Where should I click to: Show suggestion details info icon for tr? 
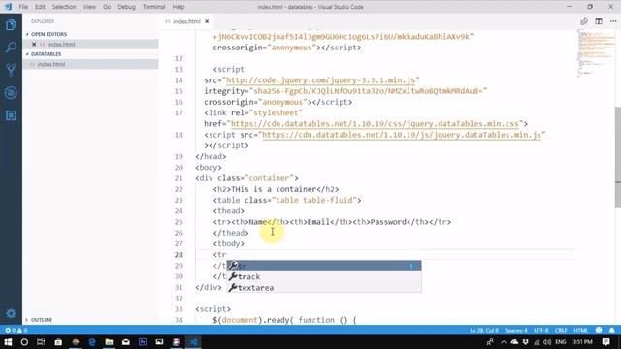click(x=411, y=266)
